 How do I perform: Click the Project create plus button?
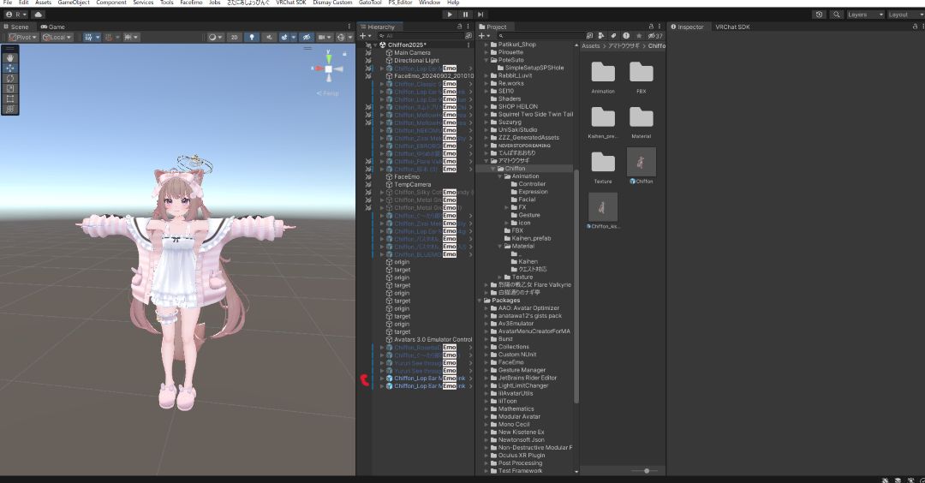484,36
